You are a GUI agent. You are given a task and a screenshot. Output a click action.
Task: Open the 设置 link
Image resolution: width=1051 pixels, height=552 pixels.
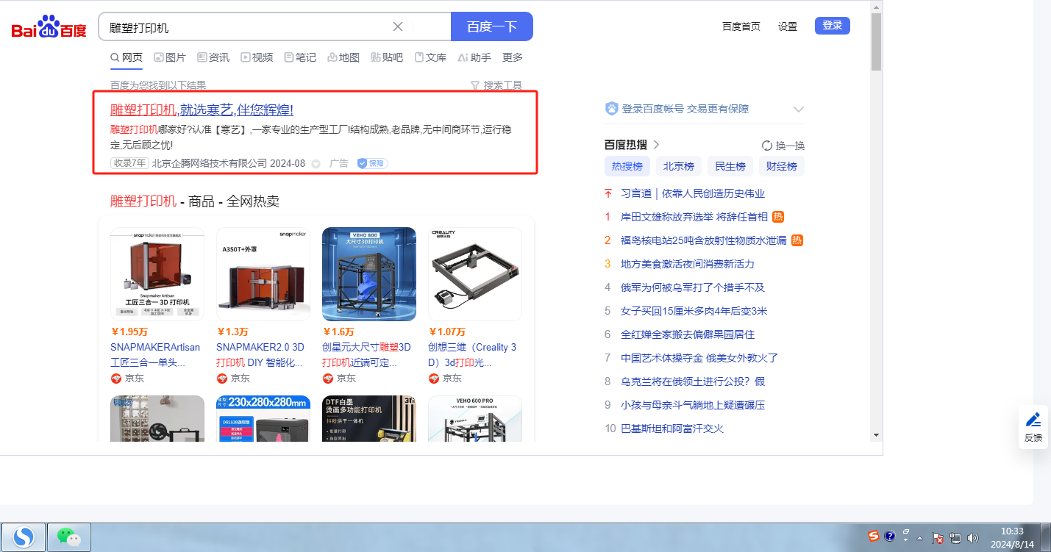tap(788, 26)
